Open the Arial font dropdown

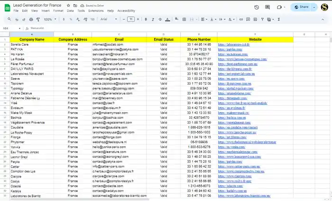point(109,19)
